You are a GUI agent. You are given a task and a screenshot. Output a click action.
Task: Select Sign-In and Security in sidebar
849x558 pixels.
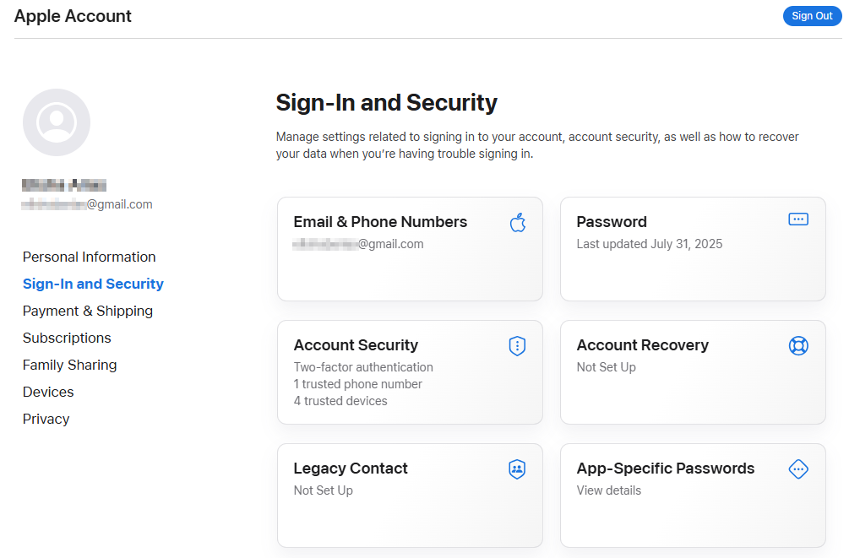click(x=93, y=284)
